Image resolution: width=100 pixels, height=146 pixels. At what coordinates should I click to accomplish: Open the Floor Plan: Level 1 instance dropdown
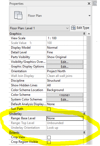coord(39,28)
